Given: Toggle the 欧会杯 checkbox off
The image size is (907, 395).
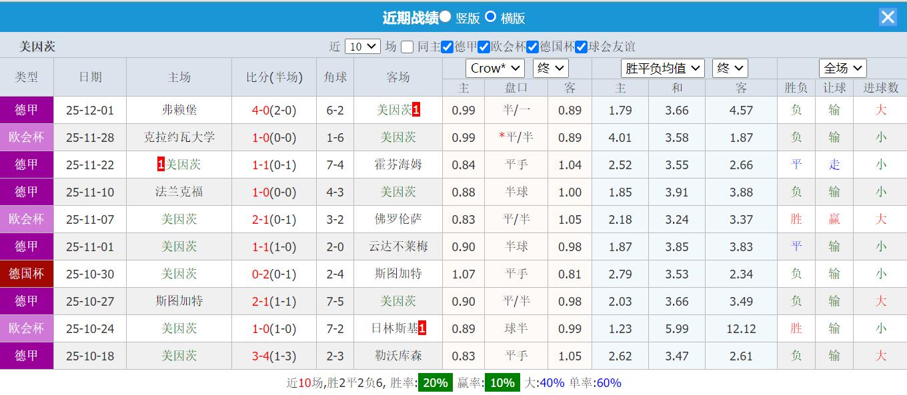Looking at the screenshot, I should tap(484, 46).
